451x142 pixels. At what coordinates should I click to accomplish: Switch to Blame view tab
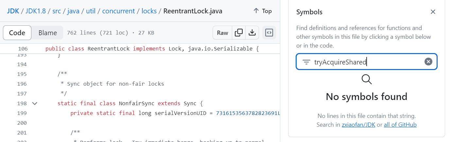(x=47, y=33)
